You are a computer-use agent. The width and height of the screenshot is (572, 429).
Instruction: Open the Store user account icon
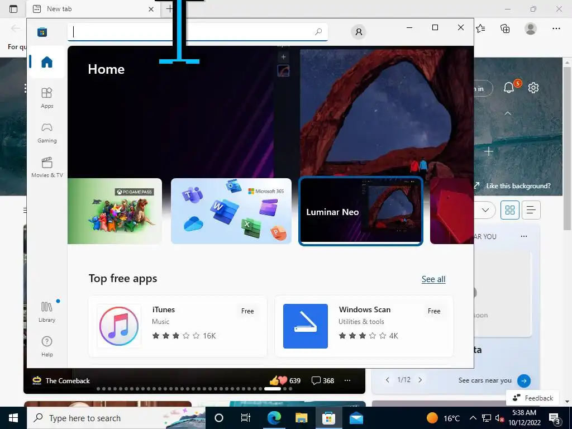pyautogui.click(x=359, y=32)
